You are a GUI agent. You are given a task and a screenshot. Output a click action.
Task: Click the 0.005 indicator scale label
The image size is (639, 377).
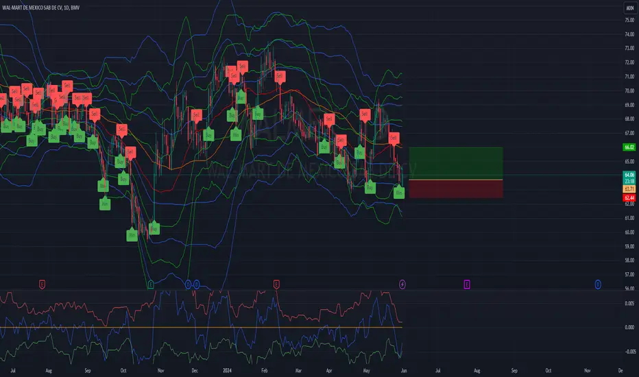629,303
